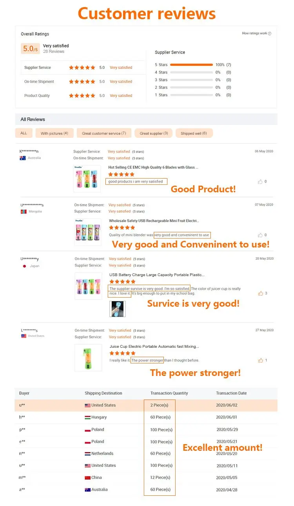This screenshot has width=294, height=506.
Task: Show Great supplier (3) reviews
Action: 154,133
